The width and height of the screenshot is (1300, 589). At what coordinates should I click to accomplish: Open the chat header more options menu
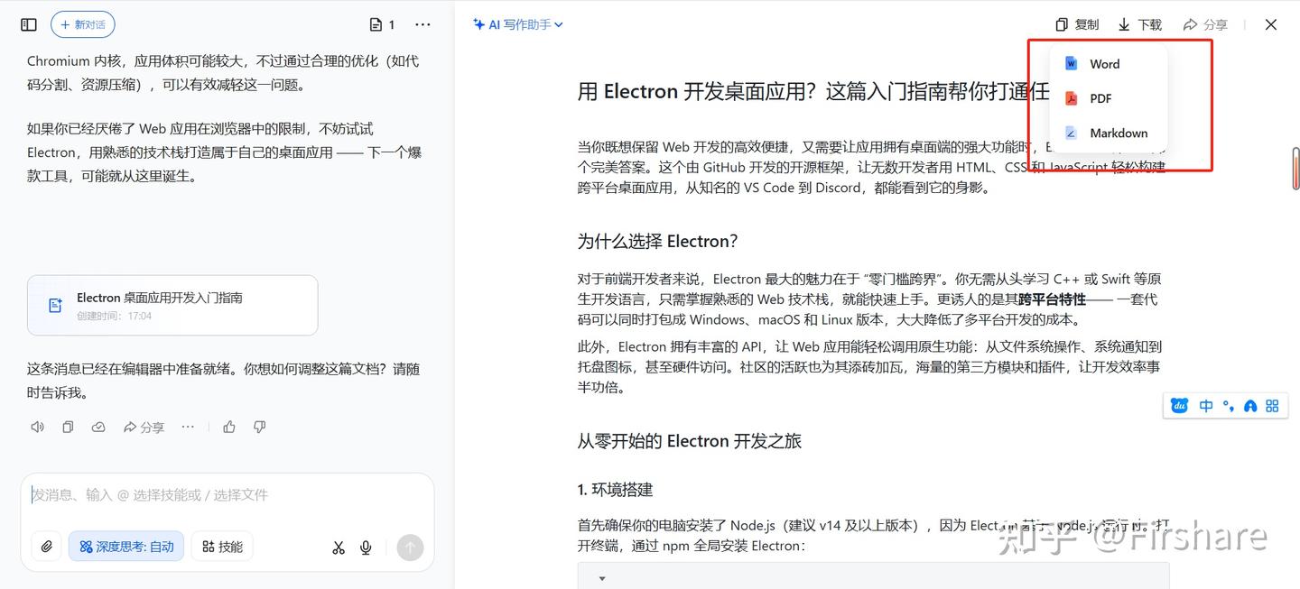tap(422, 25)
